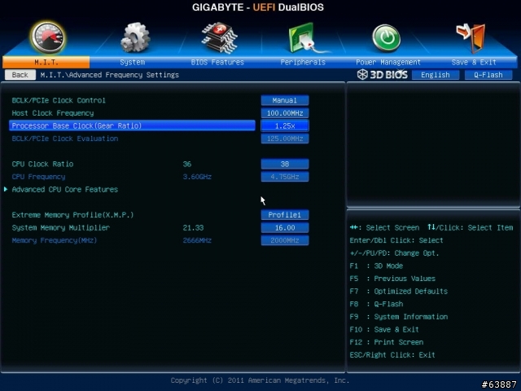The height and width of the screenshot is (391, 521).
Task: Open the System gears icon
Action: pos(135,37)
